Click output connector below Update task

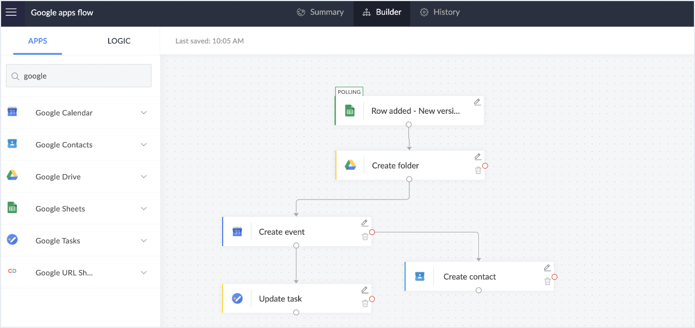(x=296, y=312)
